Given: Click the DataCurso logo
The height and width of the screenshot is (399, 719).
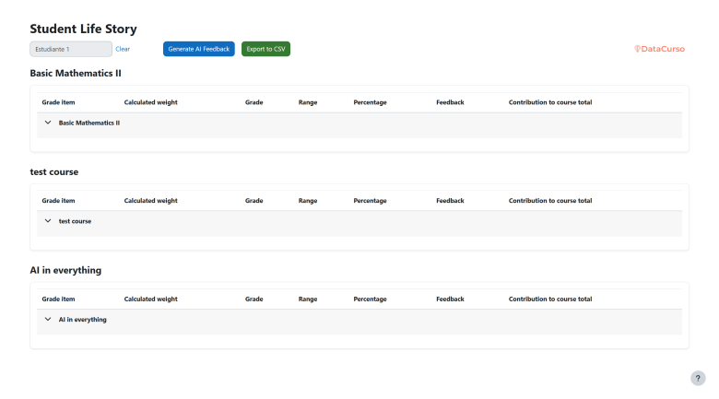Looking at the screenshot, I should coord(659,49).
